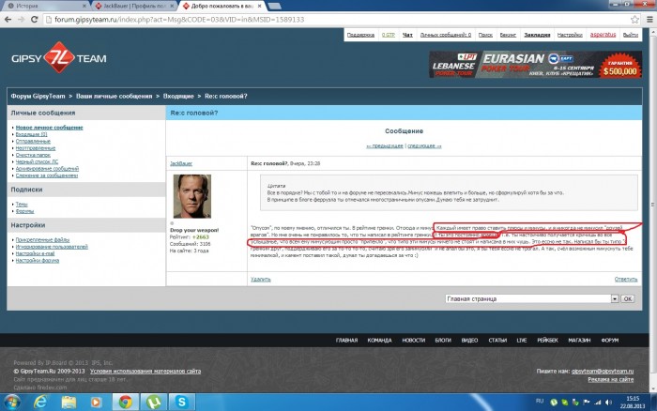This screenshot has width=657, height=411.
Task: Open 'Личных сообщений: 0' link
Action: tap(446, 35)
